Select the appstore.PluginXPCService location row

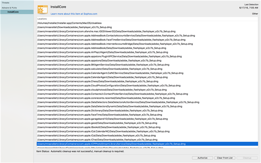(x=147, y=56)
